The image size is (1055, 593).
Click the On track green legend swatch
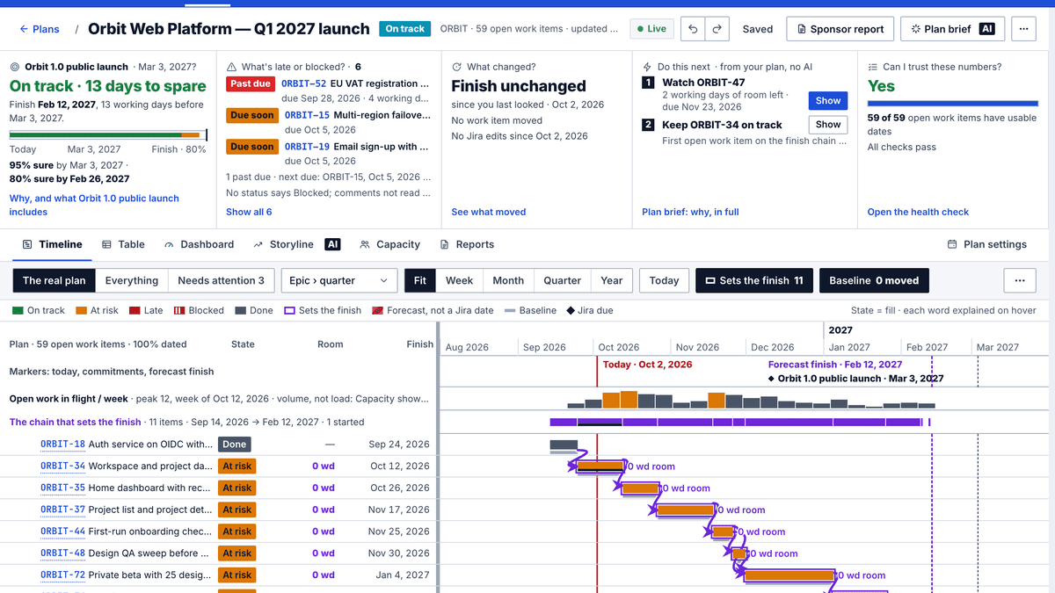tap(18, 310)
